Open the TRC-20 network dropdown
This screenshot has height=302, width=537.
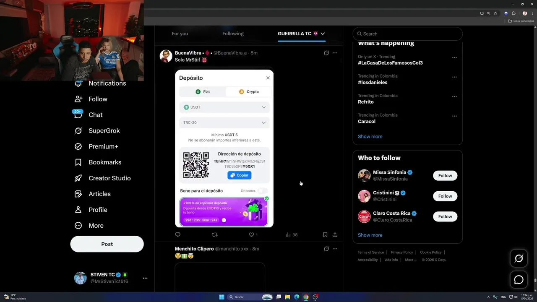(224, 122)
